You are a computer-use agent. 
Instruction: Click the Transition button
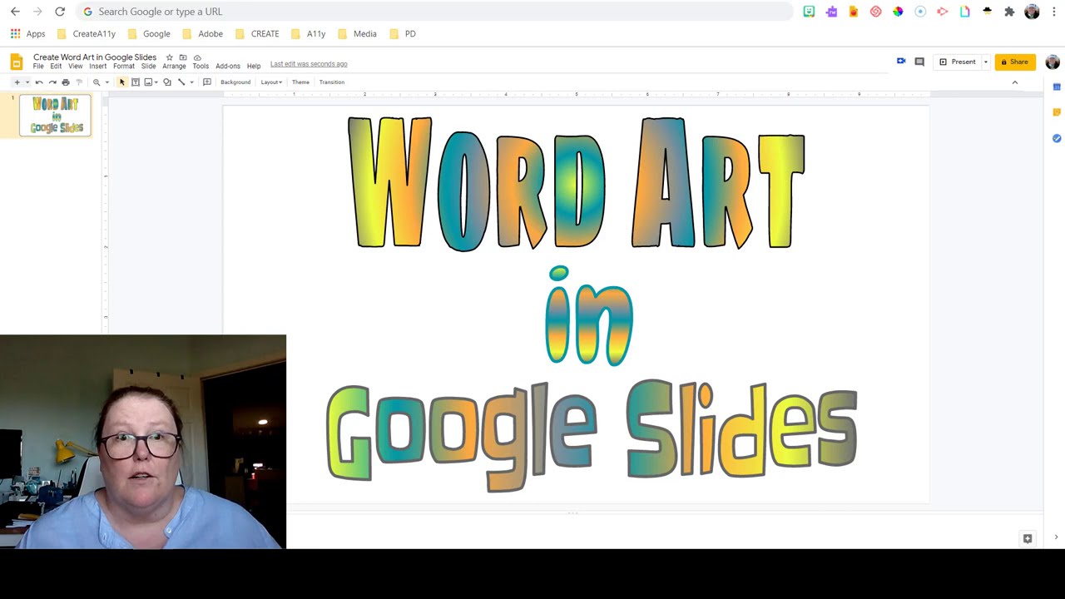332,82
